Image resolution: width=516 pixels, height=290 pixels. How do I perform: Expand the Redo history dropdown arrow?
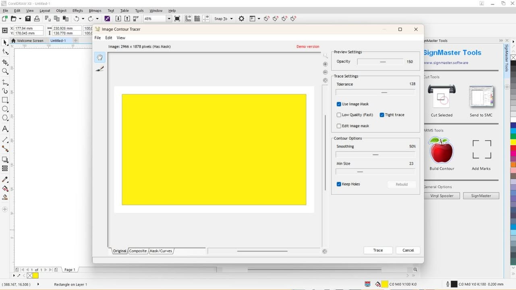(x=97, y=19)
